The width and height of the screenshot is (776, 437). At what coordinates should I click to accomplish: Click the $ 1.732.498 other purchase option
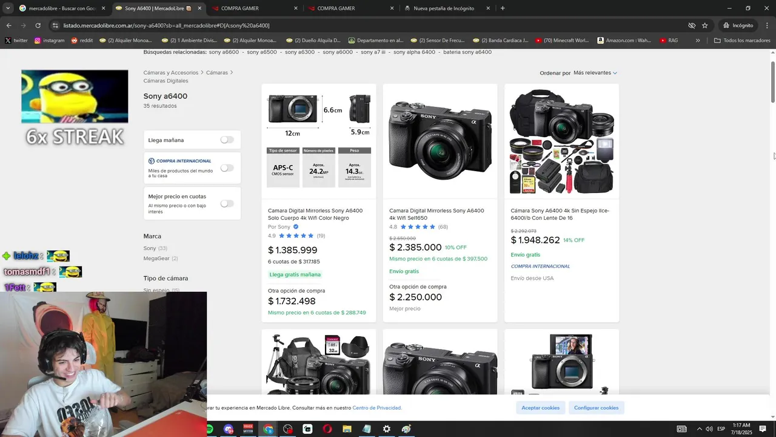(292, 301)
